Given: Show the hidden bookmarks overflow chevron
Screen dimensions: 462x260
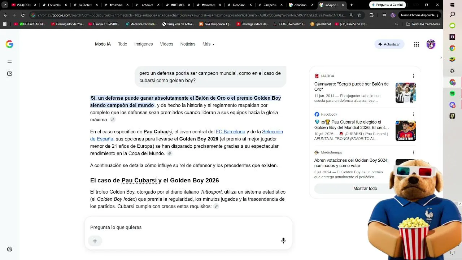Looking at the screenshot, I should click(396, 24).
